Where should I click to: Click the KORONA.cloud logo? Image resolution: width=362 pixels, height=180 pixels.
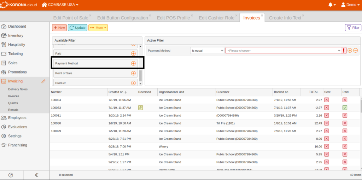(x=18, y=5)
